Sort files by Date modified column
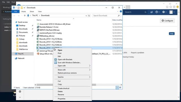 (117, 20)
